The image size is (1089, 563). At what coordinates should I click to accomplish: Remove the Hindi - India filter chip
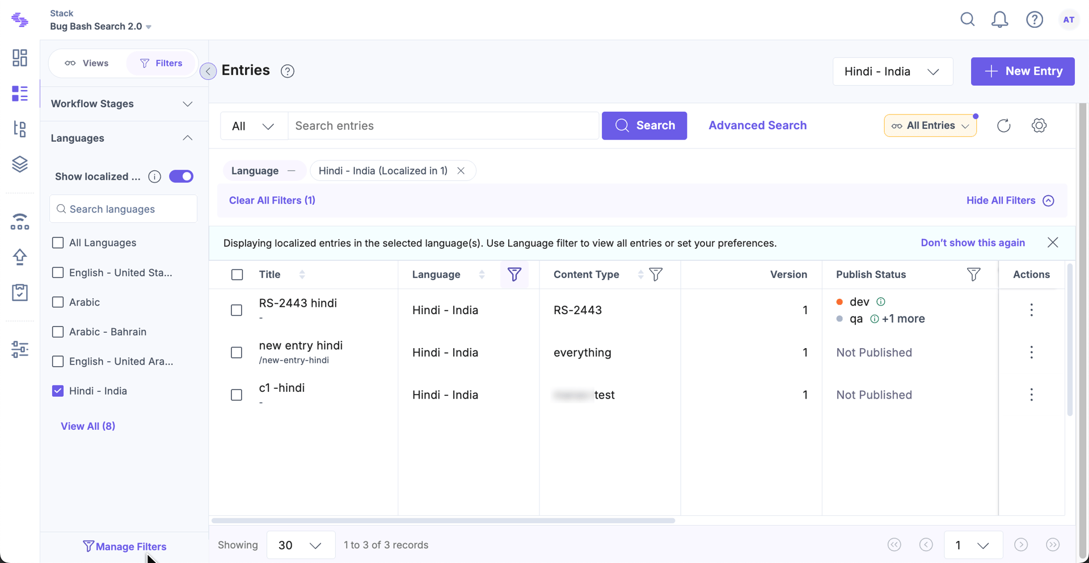point(461,171)
